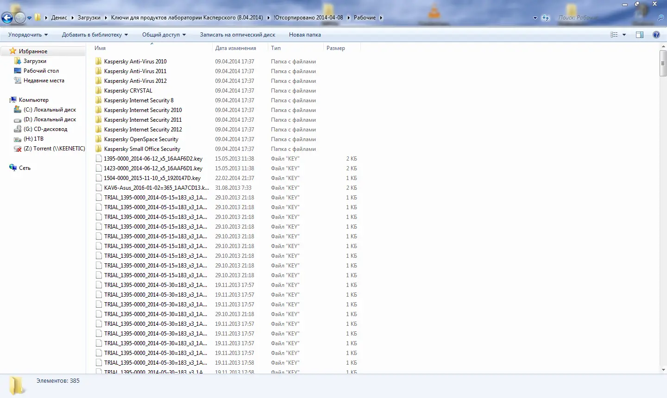The width and height of the screenshot is (667, 398).
Task: Expand the breadcrumb arrow after Денис
Action: click(x=72, y=18)
